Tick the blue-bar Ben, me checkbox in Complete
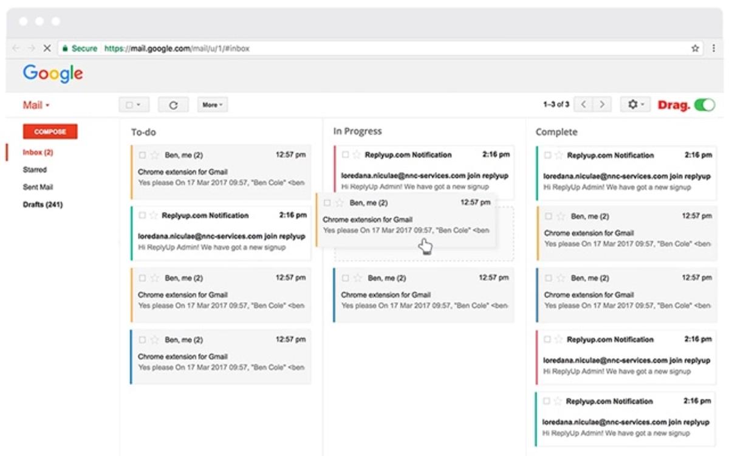 tap(548, 278)
